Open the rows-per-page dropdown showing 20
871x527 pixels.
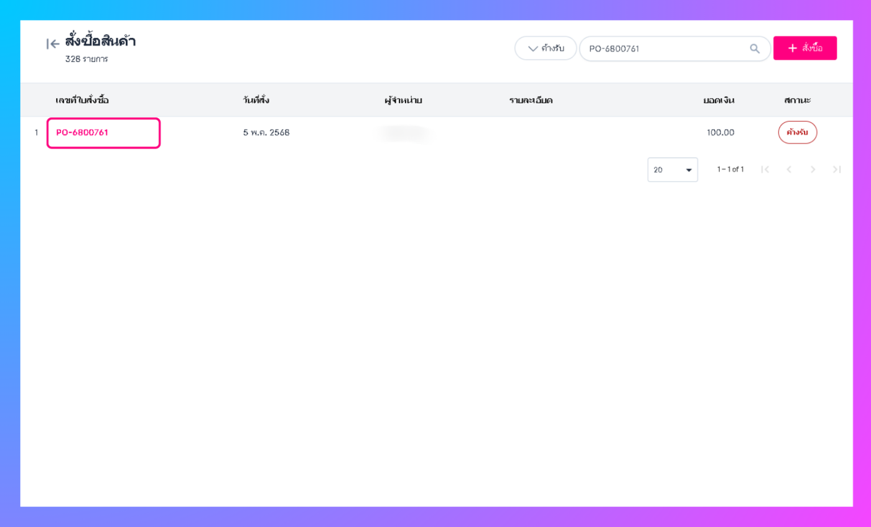(x=673, y=170)
